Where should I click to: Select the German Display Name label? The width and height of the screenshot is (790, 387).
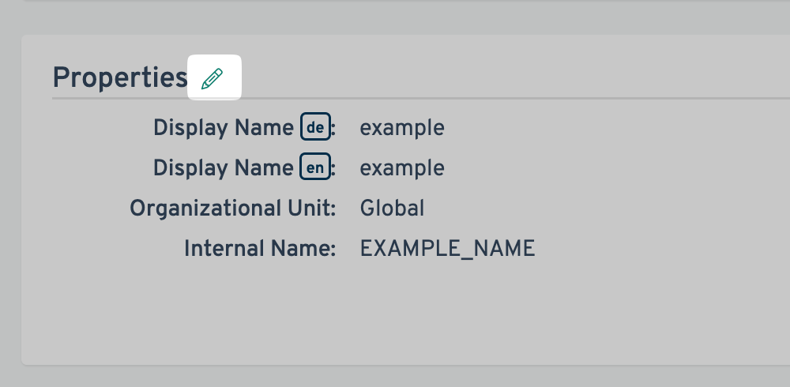coord(224,127)
